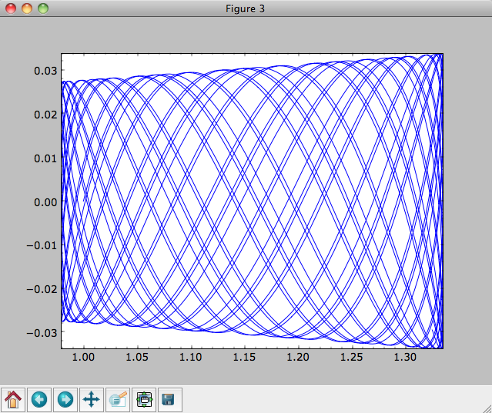
Task: Go back to the previous view
Action: (39, 400)
